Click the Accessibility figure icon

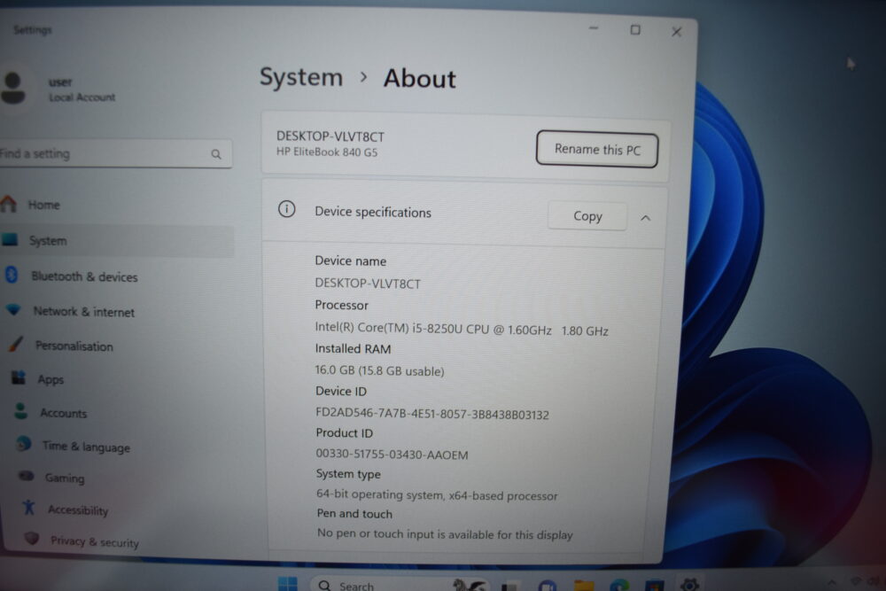28,508
